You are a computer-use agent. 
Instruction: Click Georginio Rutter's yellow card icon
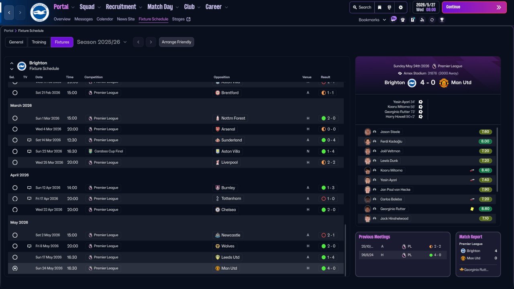(x=472, y=209)
